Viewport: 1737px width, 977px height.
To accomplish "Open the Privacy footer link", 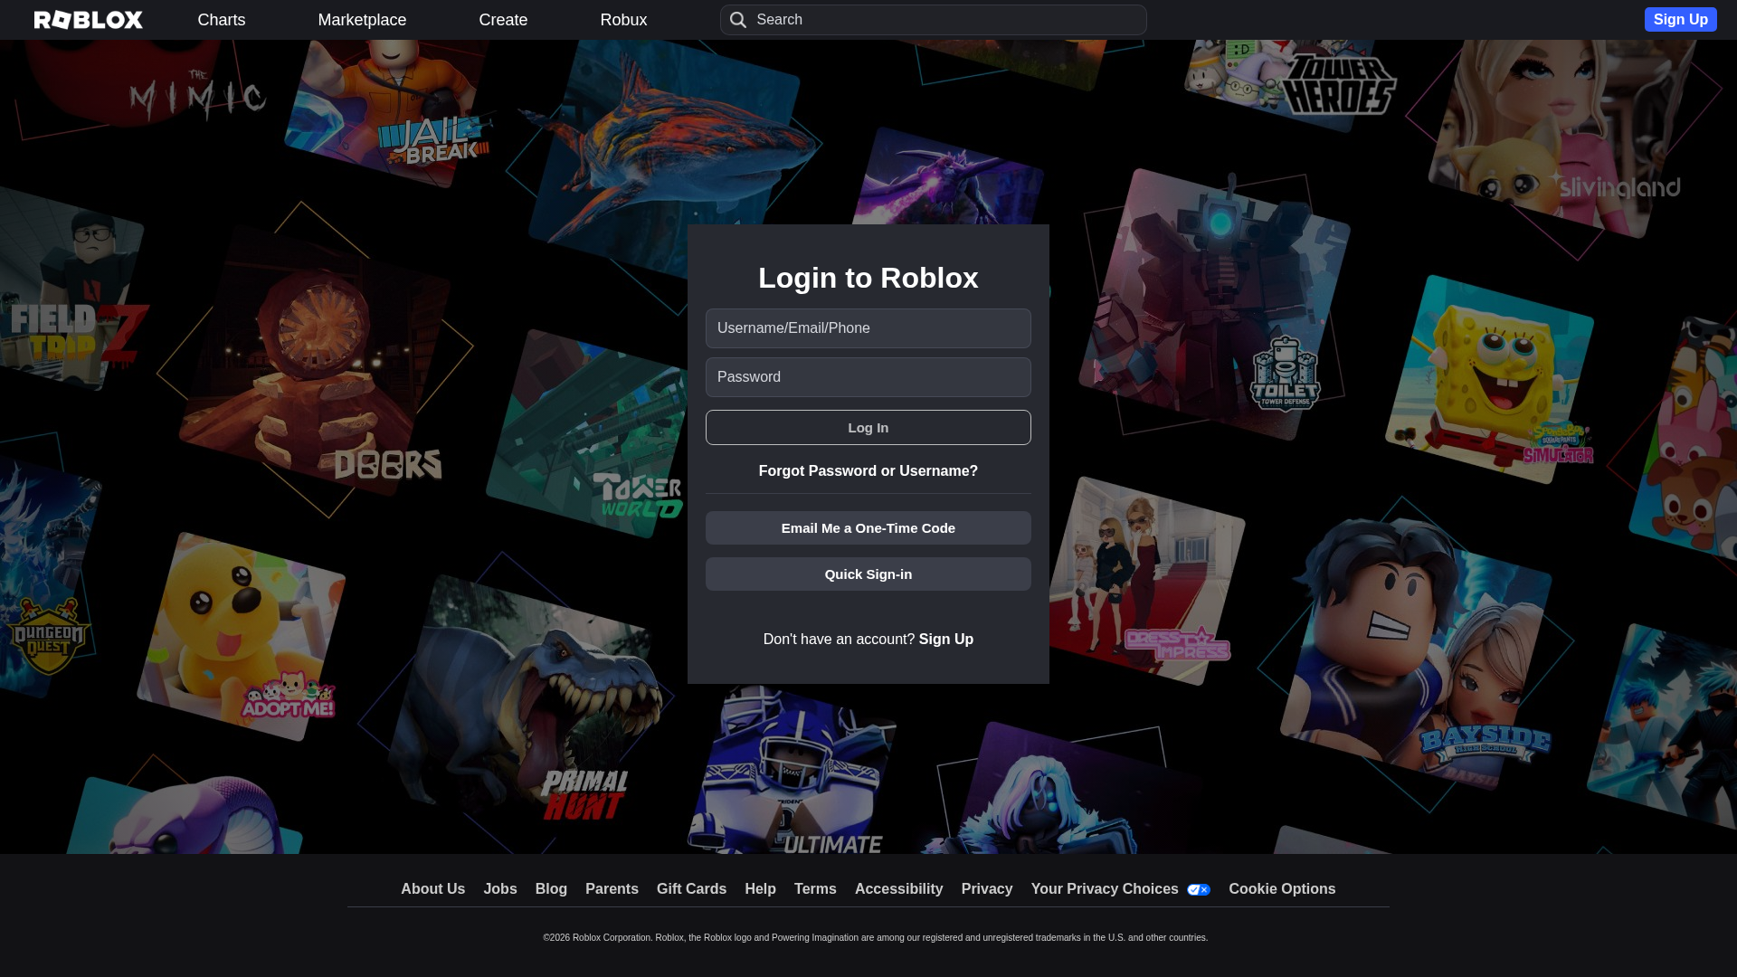I will pyautogui.click(x=987, y=889).
